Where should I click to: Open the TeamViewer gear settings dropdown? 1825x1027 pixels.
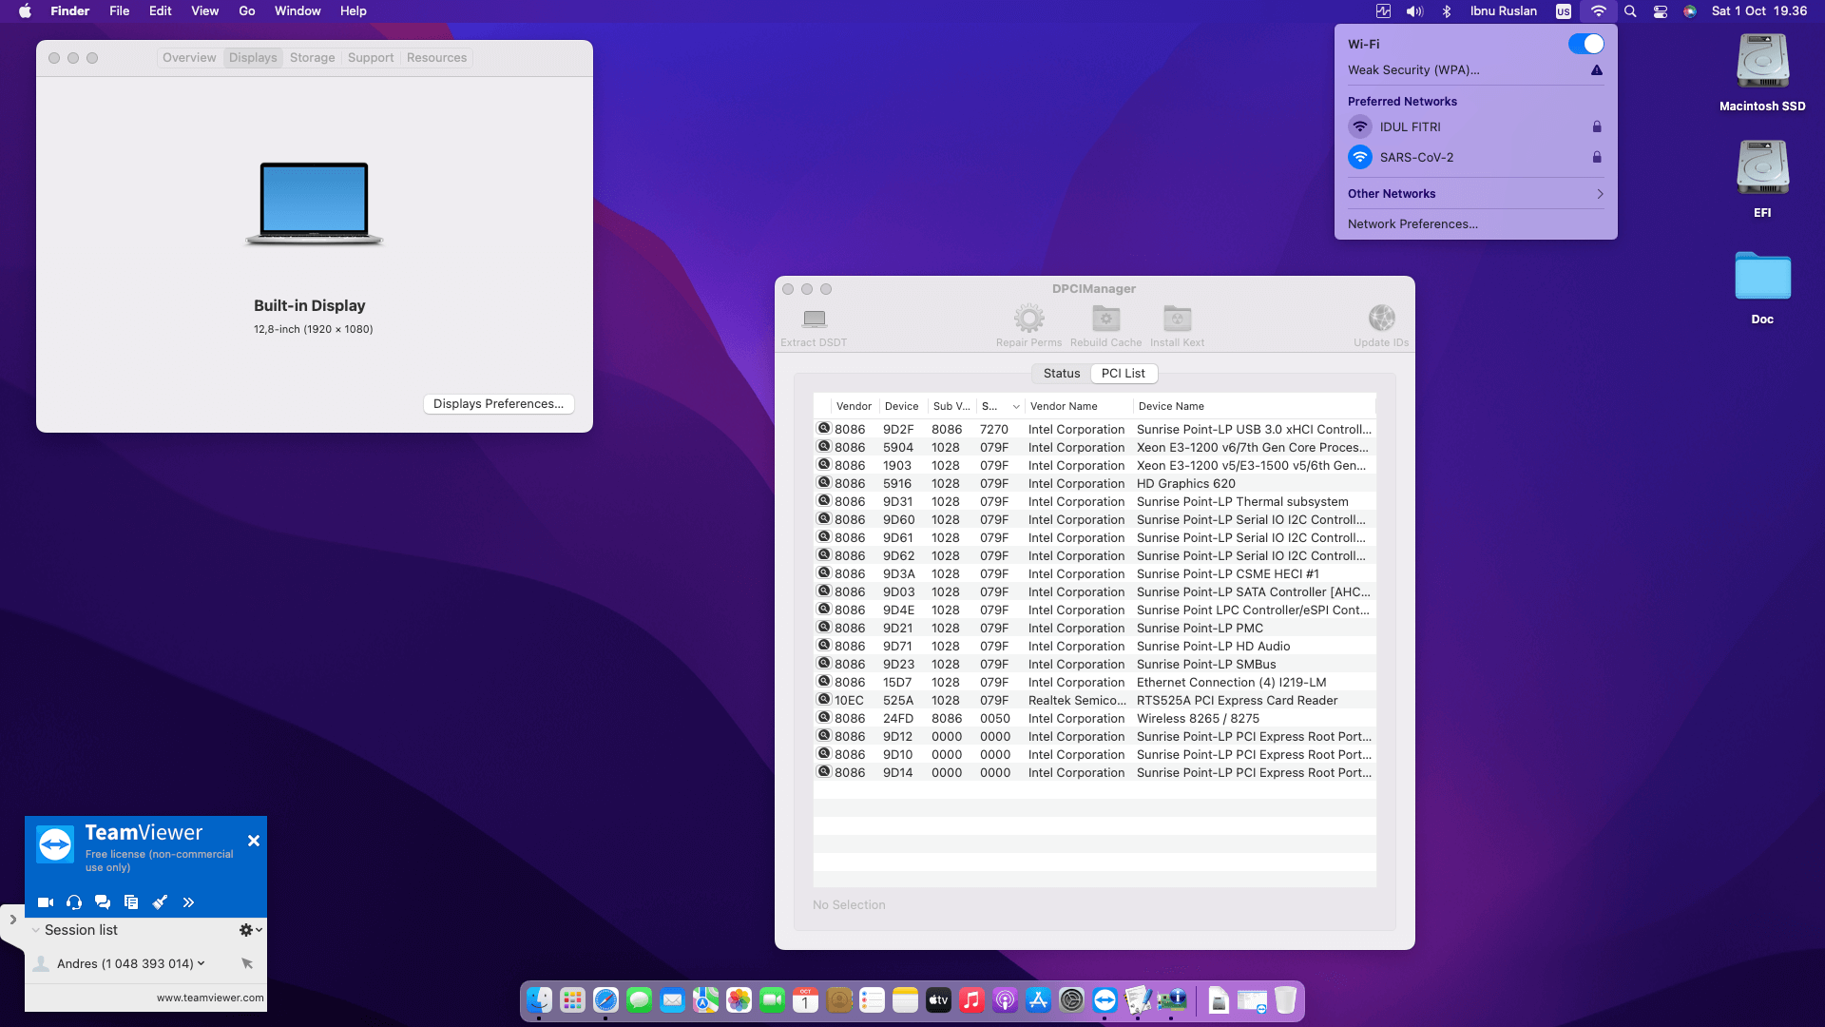click(251, 930)
